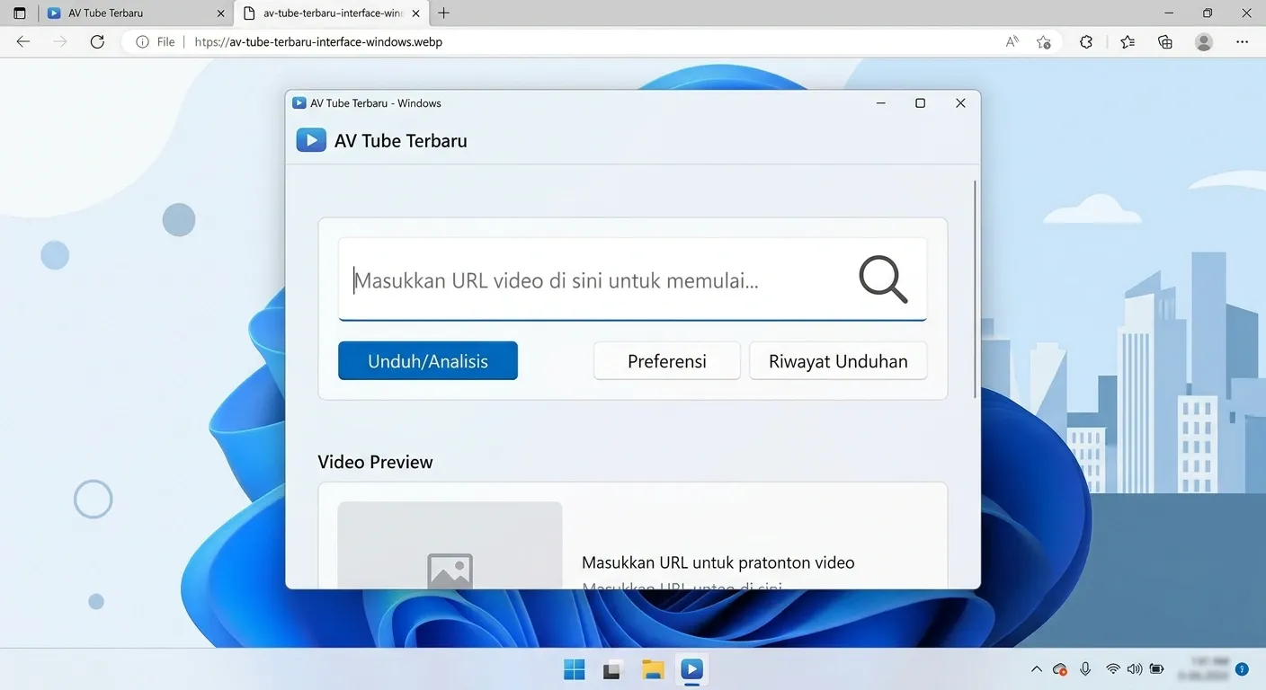Click the browser address bar URL
Image resolution: width=1266 pixels, height=690 pixels.
pyautogui.click(x=318, y=41)
